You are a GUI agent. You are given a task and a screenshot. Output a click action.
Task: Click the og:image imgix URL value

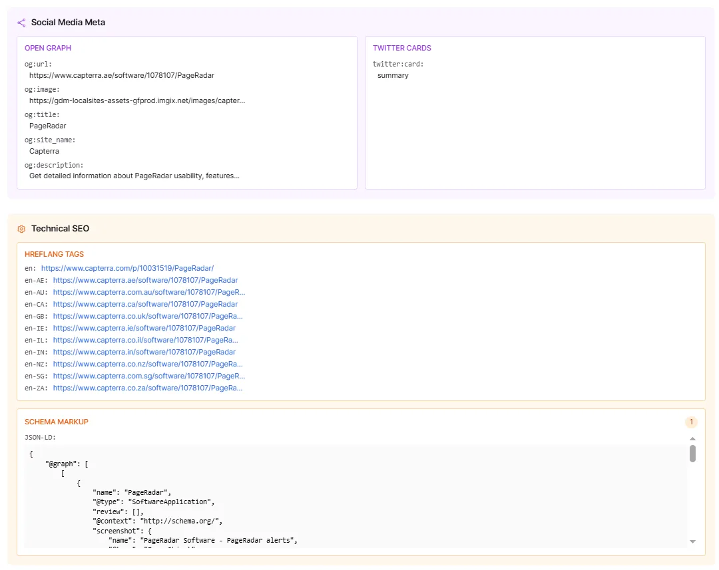pos(137,100)
